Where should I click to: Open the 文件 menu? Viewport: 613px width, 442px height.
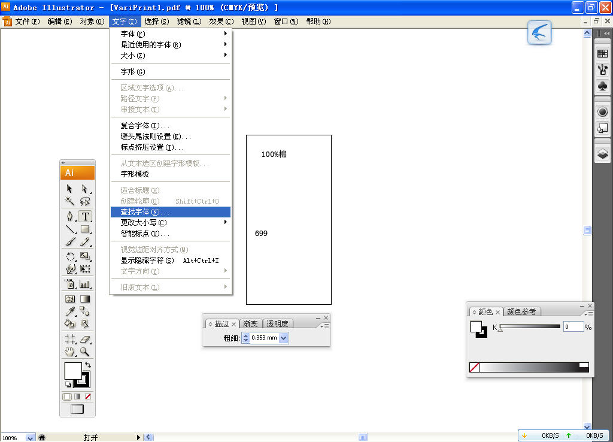[27, 22]
